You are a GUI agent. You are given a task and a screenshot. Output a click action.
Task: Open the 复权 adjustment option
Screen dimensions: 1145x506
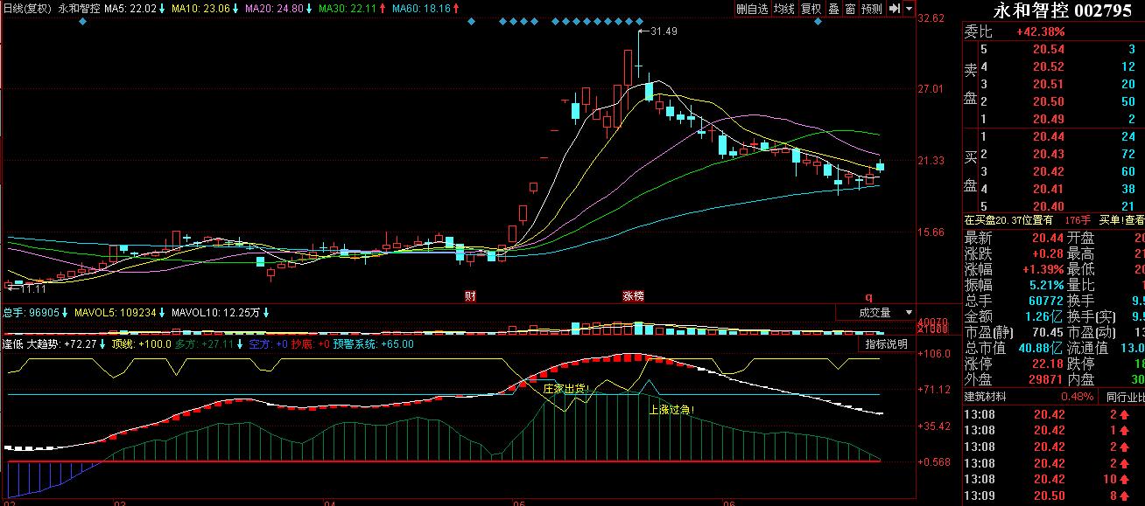[x=811, y=8]
